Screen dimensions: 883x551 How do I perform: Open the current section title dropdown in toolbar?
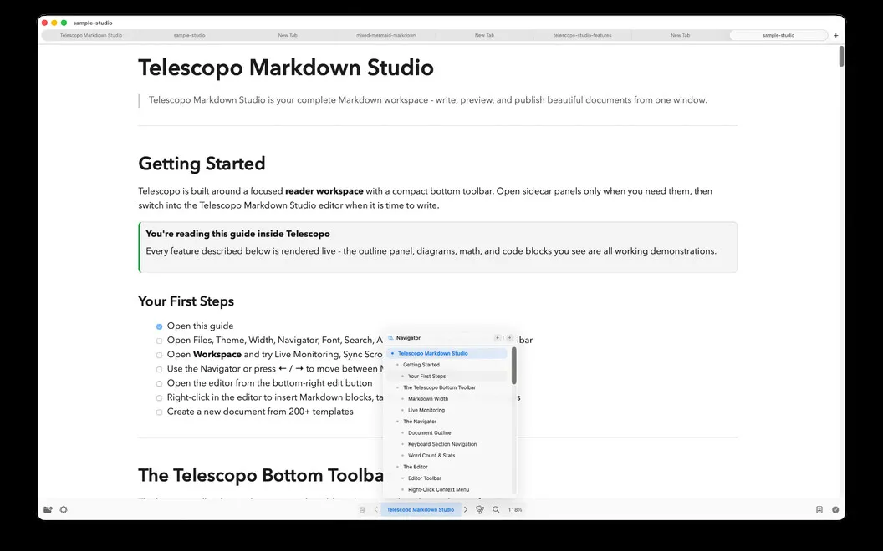(421, 509)
